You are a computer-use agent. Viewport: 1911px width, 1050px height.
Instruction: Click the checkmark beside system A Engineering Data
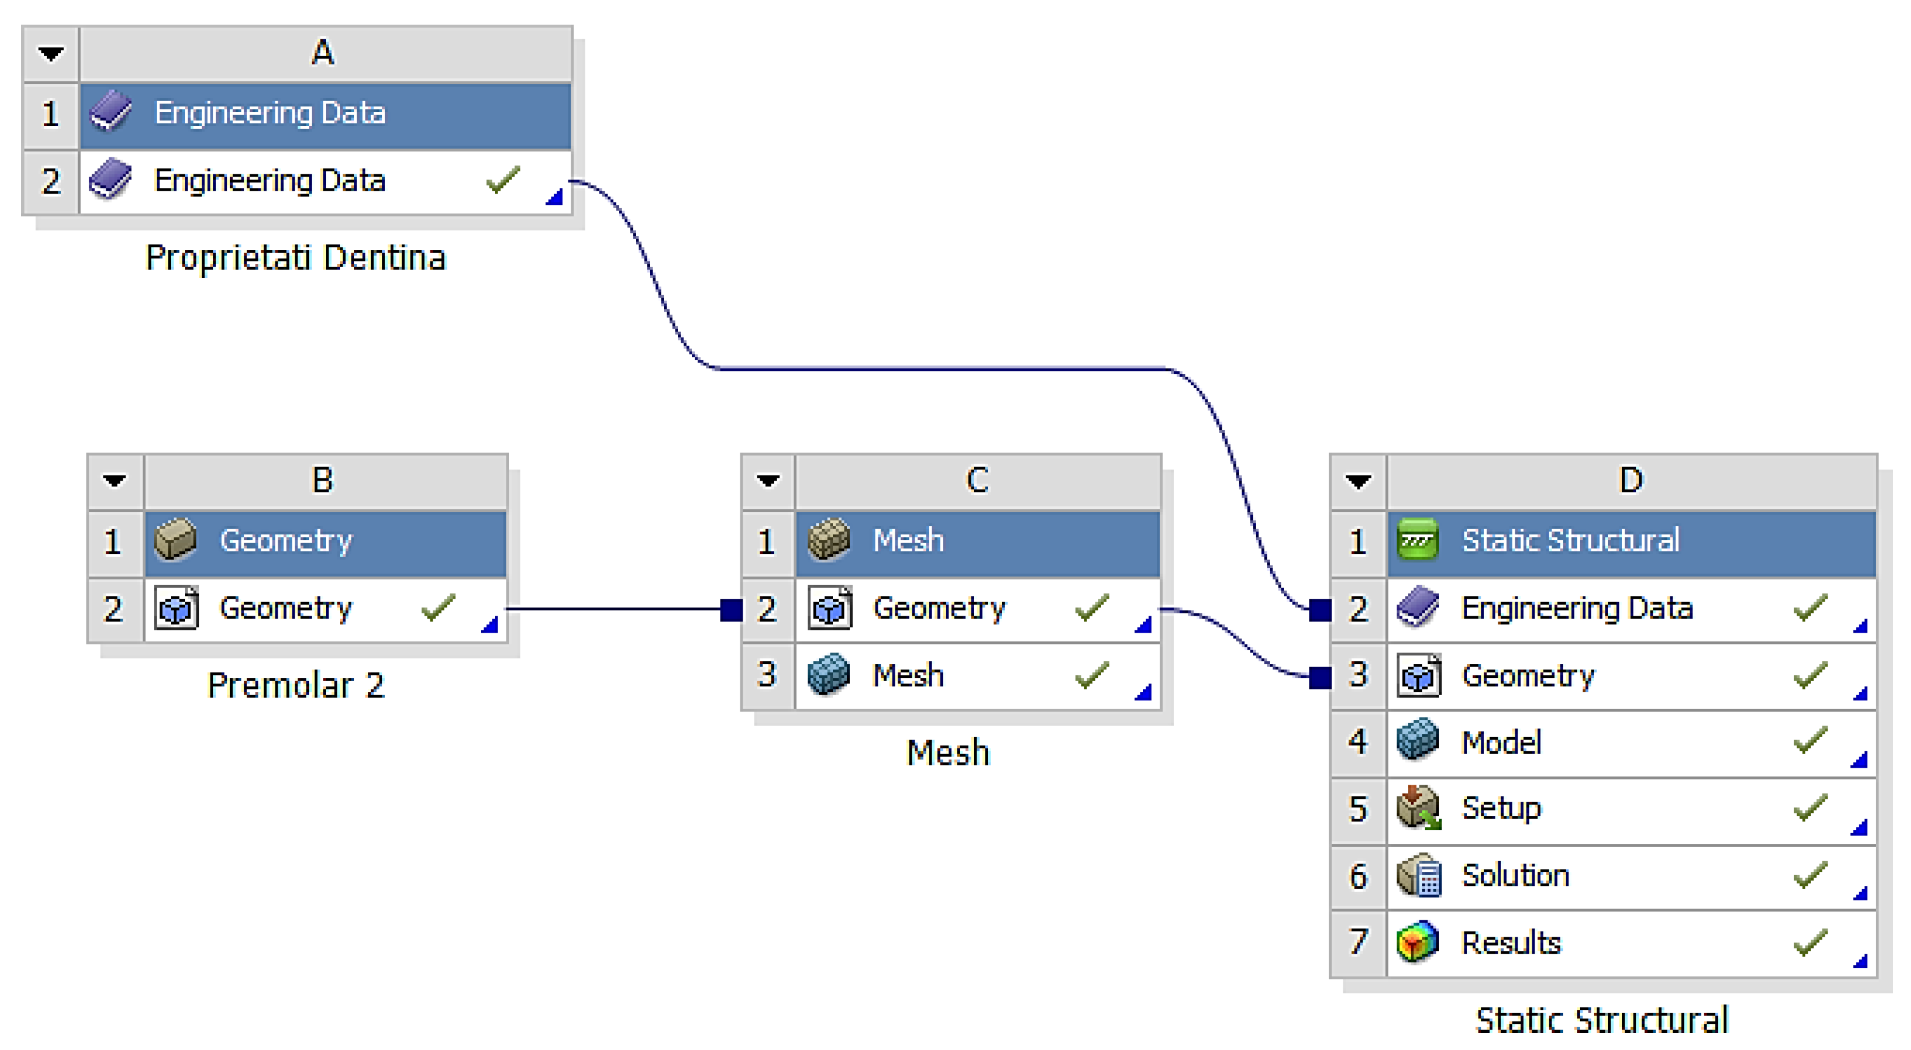tap(503, 180)
